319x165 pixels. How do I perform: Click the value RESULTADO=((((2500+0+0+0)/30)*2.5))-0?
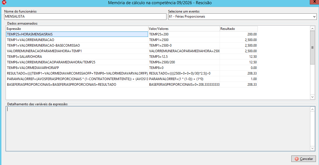184,73
